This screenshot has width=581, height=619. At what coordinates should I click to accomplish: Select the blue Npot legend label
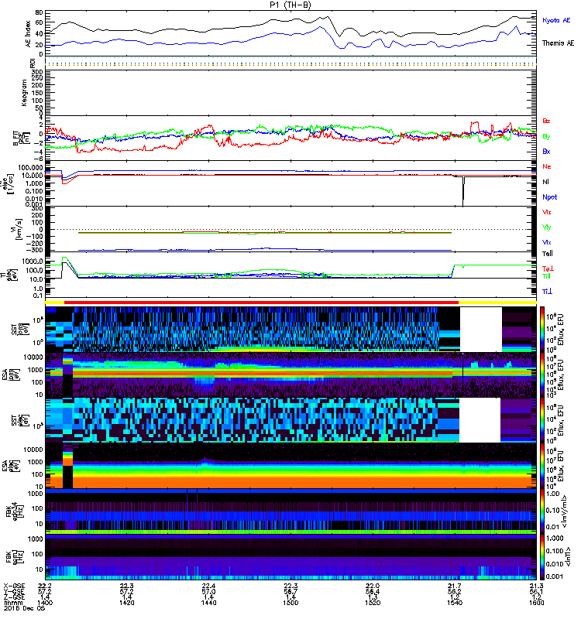pos(550,197)
